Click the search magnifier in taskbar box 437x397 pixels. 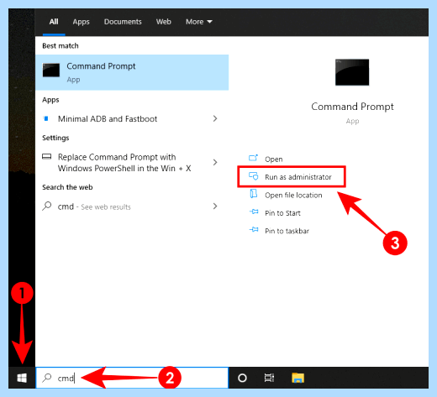click(47, 378)
